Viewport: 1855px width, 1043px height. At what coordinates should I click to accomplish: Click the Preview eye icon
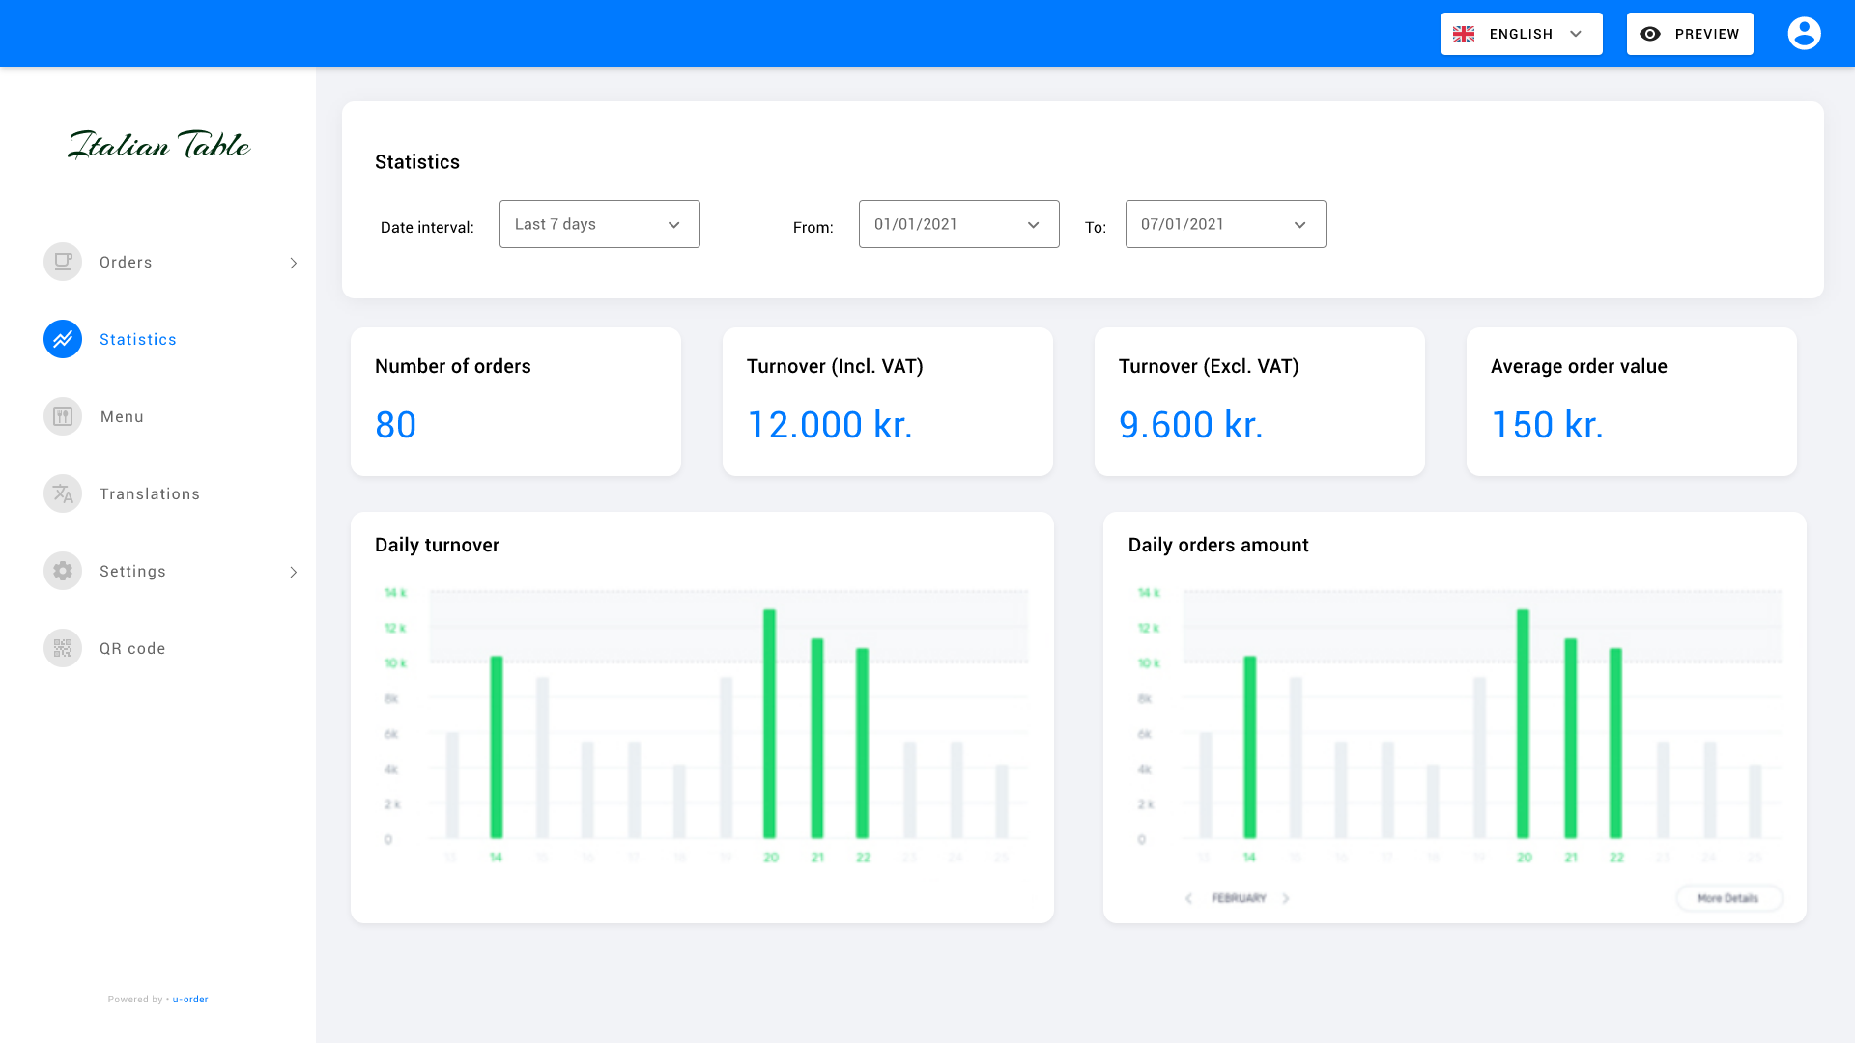[1650, 34]
